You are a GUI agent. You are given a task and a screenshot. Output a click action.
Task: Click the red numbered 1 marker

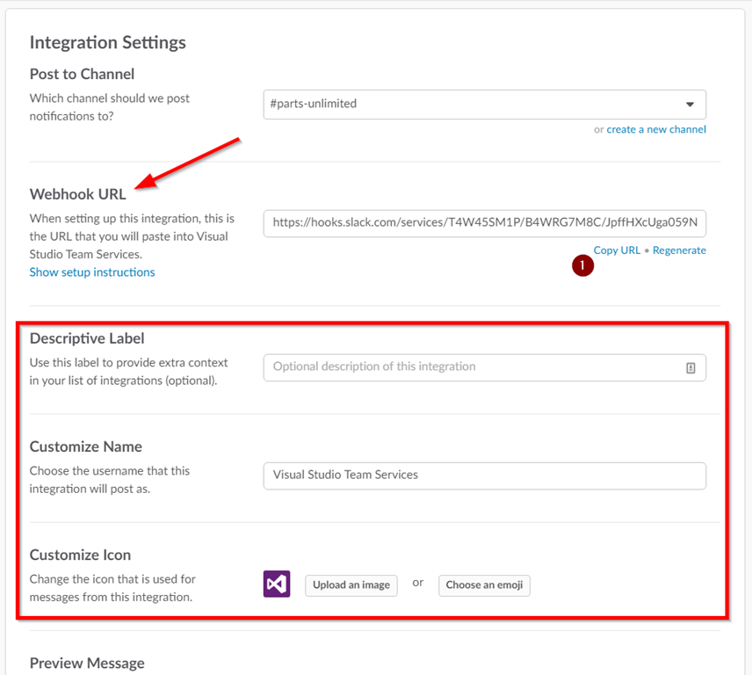click(x=582, y=265)
